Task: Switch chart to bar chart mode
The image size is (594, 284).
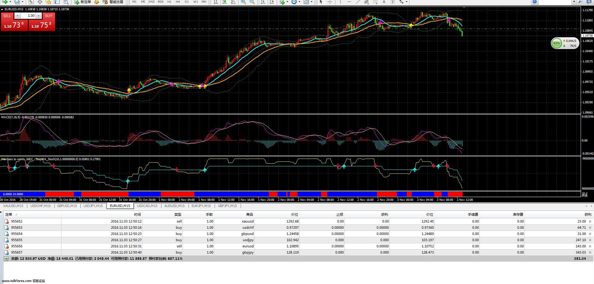Action: (x=216, y=2)
